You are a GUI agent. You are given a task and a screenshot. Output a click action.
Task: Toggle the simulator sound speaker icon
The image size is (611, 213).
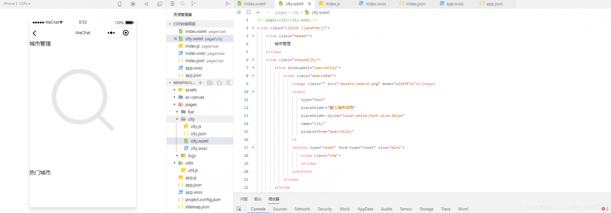146,4
